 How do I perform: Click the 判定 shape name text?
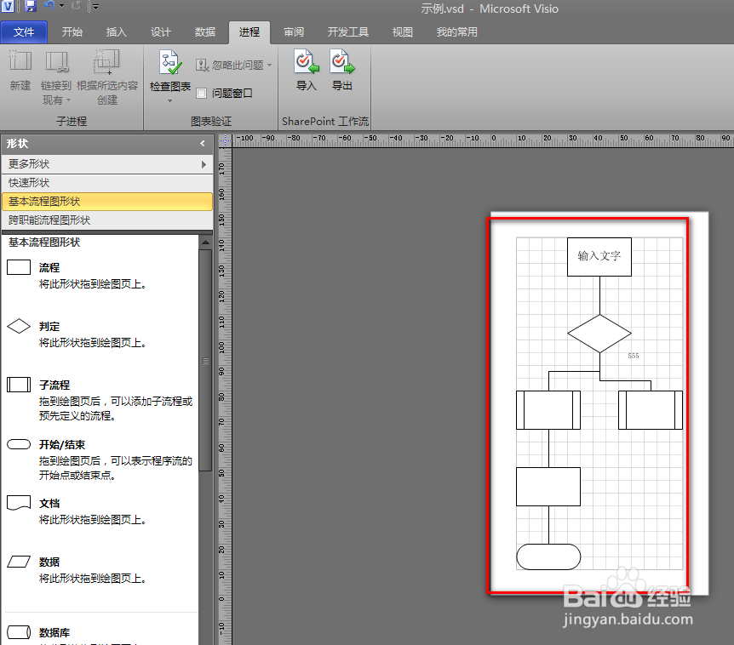point(49,327)
